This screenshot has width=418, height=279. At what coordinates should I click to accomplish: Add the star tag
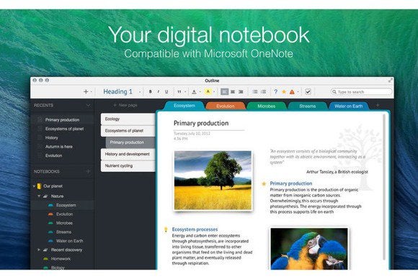pos(284,92)
